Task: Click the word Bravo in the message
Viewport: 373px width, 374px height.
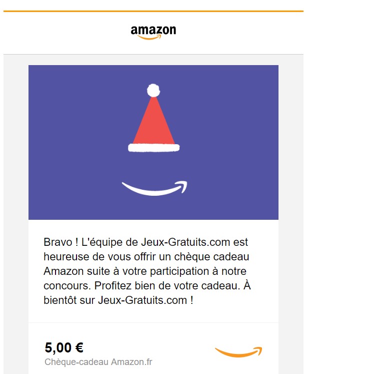Action: [58, 242]
